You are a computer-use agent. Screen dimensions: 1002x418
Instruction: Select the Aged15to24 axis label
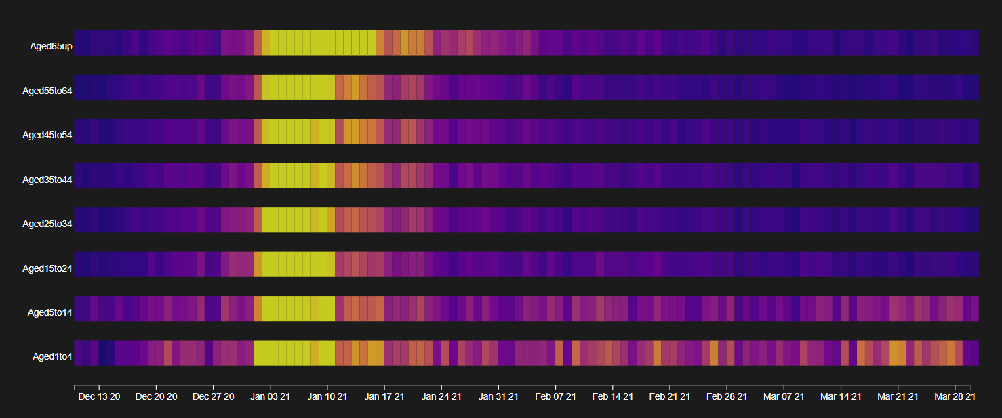coord(47,269)
